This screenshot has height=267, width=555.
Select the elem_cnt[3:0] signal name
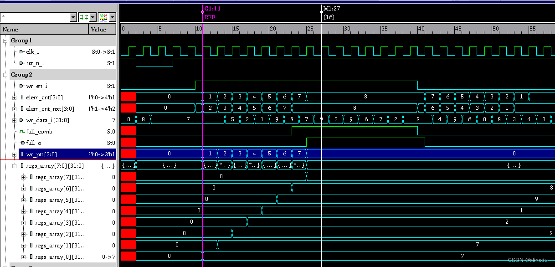[x=45, y=98]
